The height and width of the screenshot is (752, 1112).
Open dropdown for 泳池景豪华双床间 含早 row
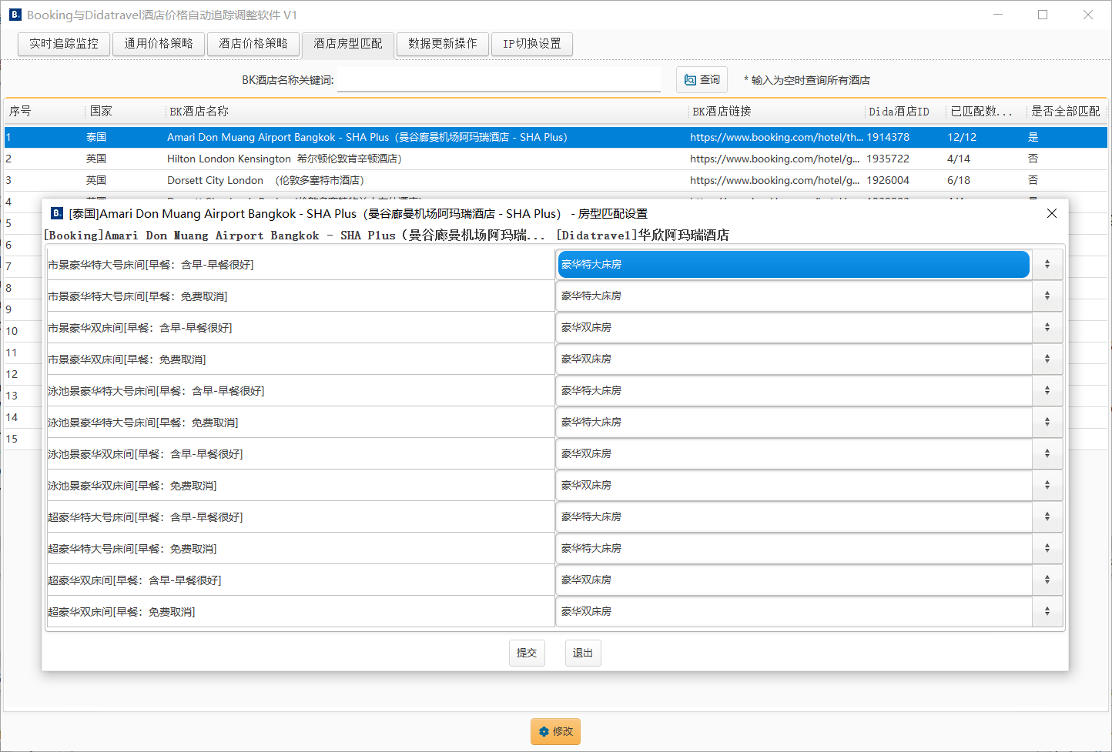point(1047,453)
